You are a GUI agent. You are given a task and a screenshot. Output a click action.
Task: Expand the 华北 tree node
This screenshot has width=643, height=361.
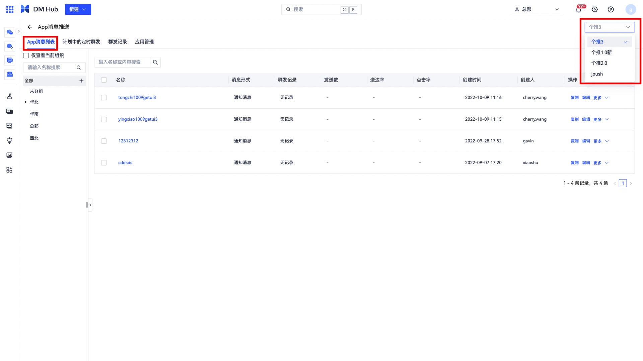[25, 102]
